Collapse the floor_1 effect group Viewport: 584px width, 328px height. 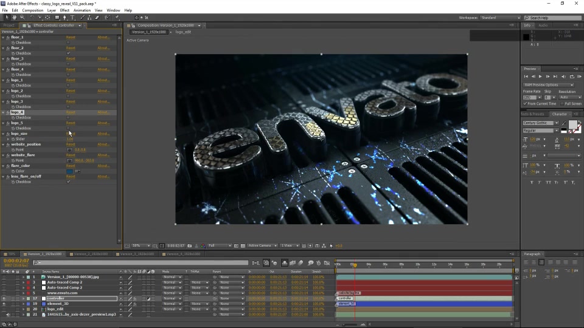click(x=4, y=37)
